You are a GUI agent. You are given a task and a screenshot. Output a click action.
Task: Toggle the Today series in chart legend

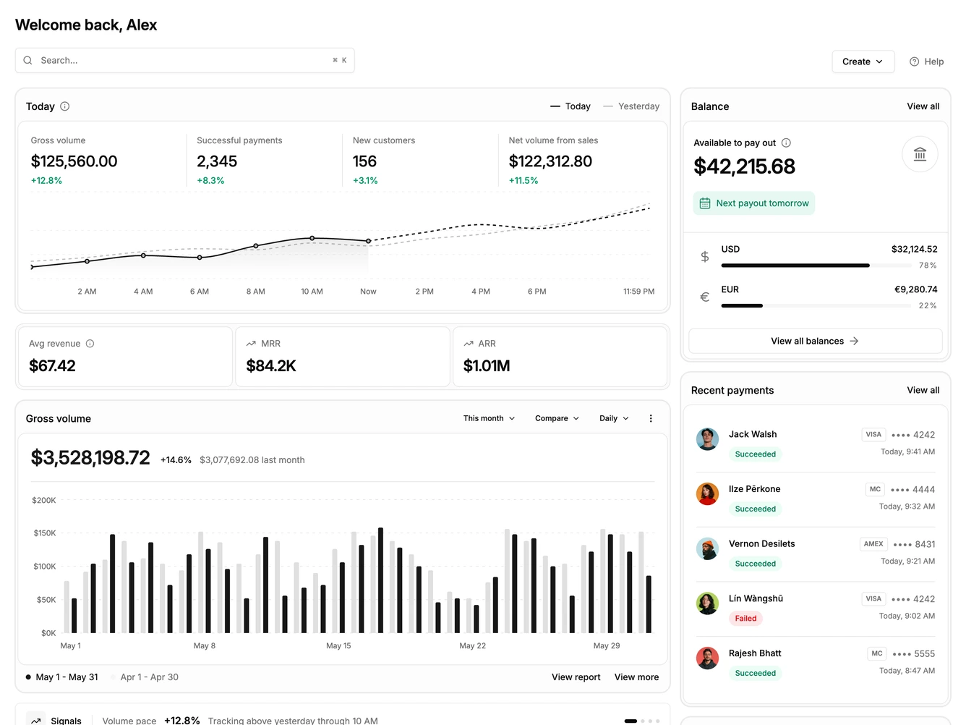coord(570,106)
